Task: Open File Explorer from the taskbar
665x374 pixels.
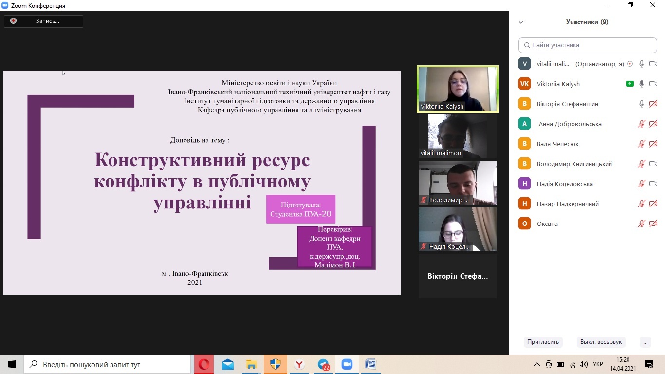Action: pos(252,364)
